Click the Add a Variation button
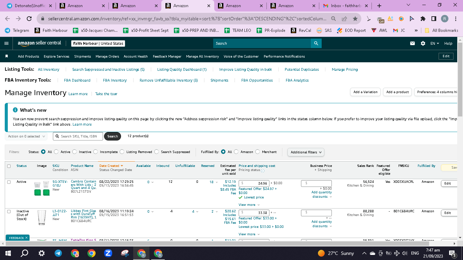Screen dimensions: 463x260 coord(365,92)
